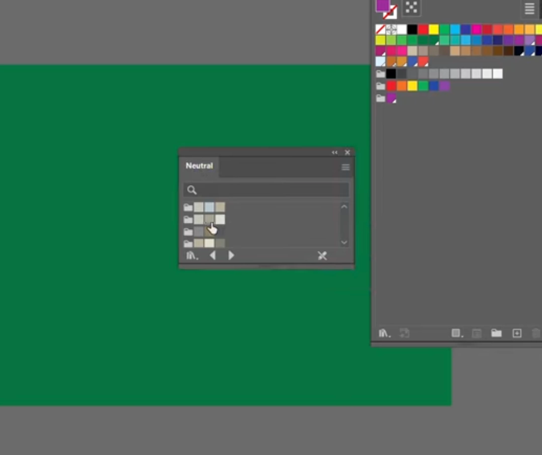Open Swatch Libraries menu in Neutral panel
542x455 pixels.
click(x=192, y=256)
